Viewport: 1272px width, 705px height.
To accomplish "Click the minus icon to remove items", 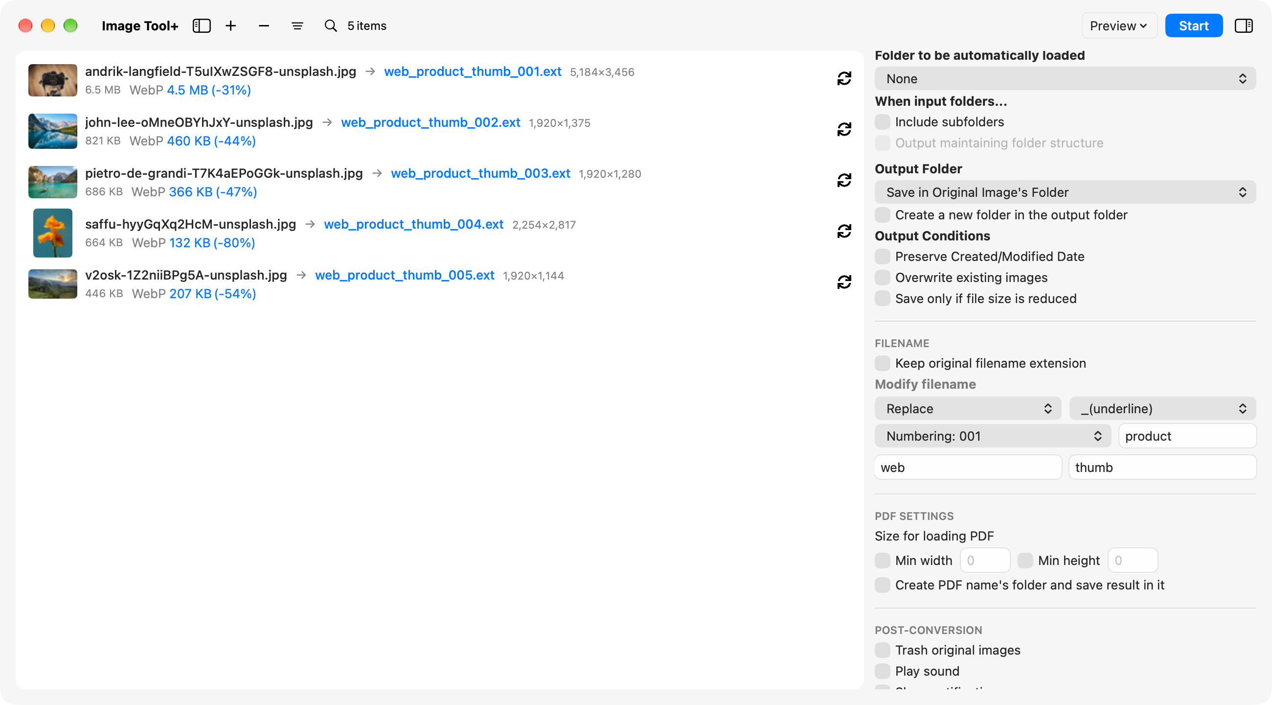I will tap(264, 25).
